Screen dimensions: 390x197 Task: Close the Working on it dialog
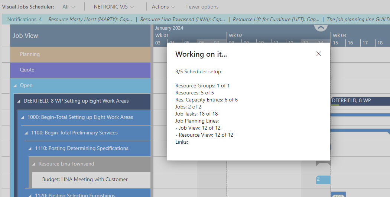318,54
